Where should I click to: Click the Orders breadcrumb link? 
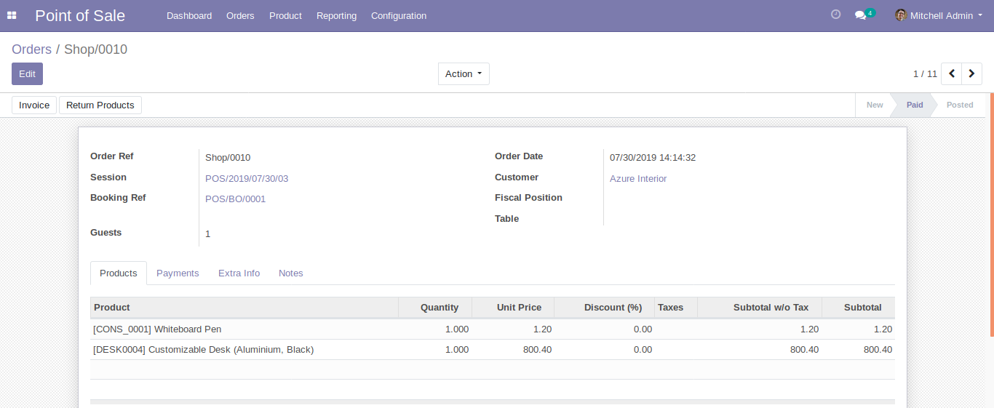coord(31,49)
